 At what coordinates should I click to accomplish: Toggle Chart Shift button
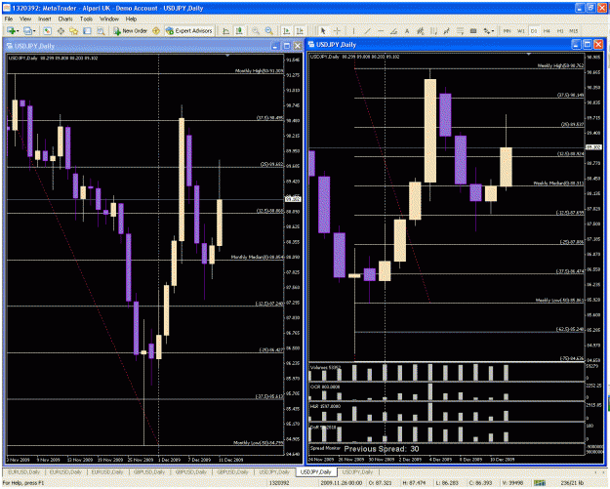tap(300, 30)
